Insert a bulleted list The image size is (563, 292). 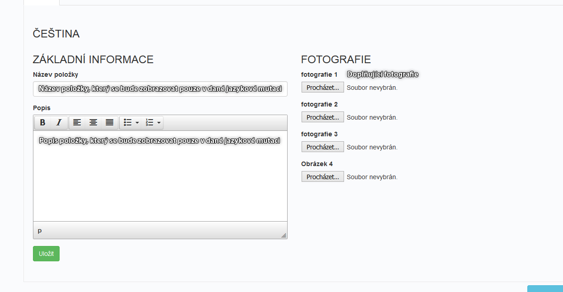point(128,123)
